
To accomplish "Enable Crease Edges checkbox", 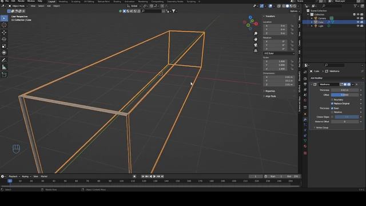I will pos(332,117).
